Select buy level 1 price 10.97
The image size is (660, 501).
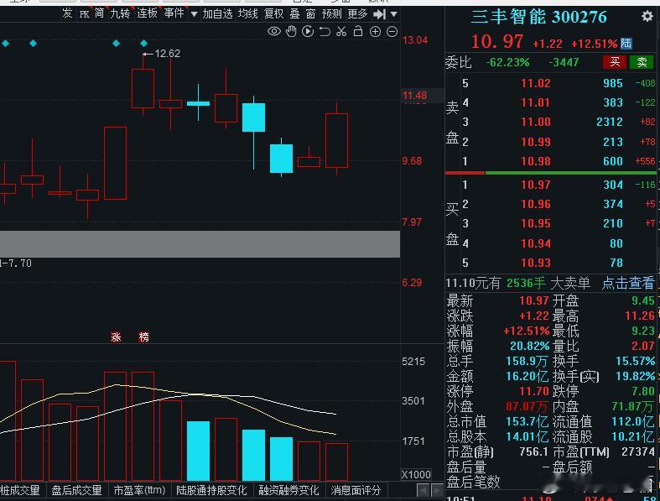pos(535,185)
